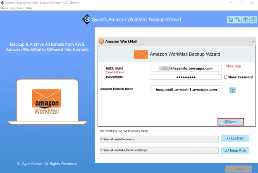258x173 pixels.
Task: Click the Sysinfo S logo in header
Action: tap(86, 19)
